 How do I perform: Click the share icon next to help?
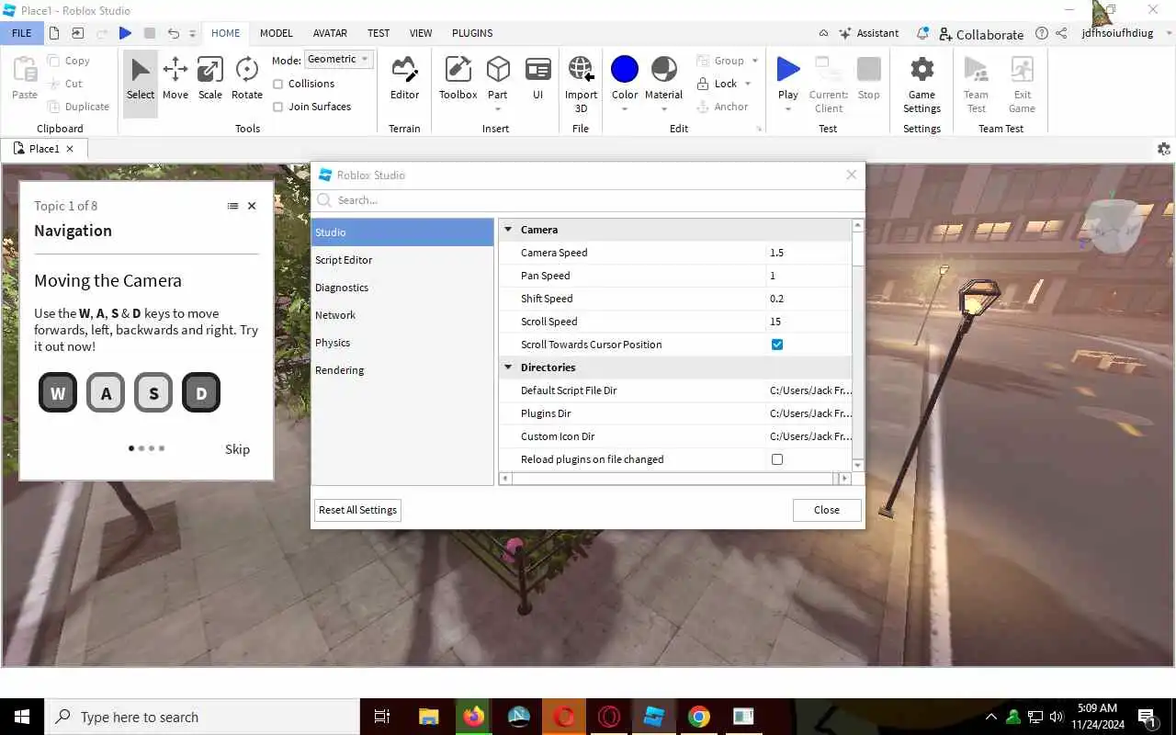click(x=1061, y=33)
